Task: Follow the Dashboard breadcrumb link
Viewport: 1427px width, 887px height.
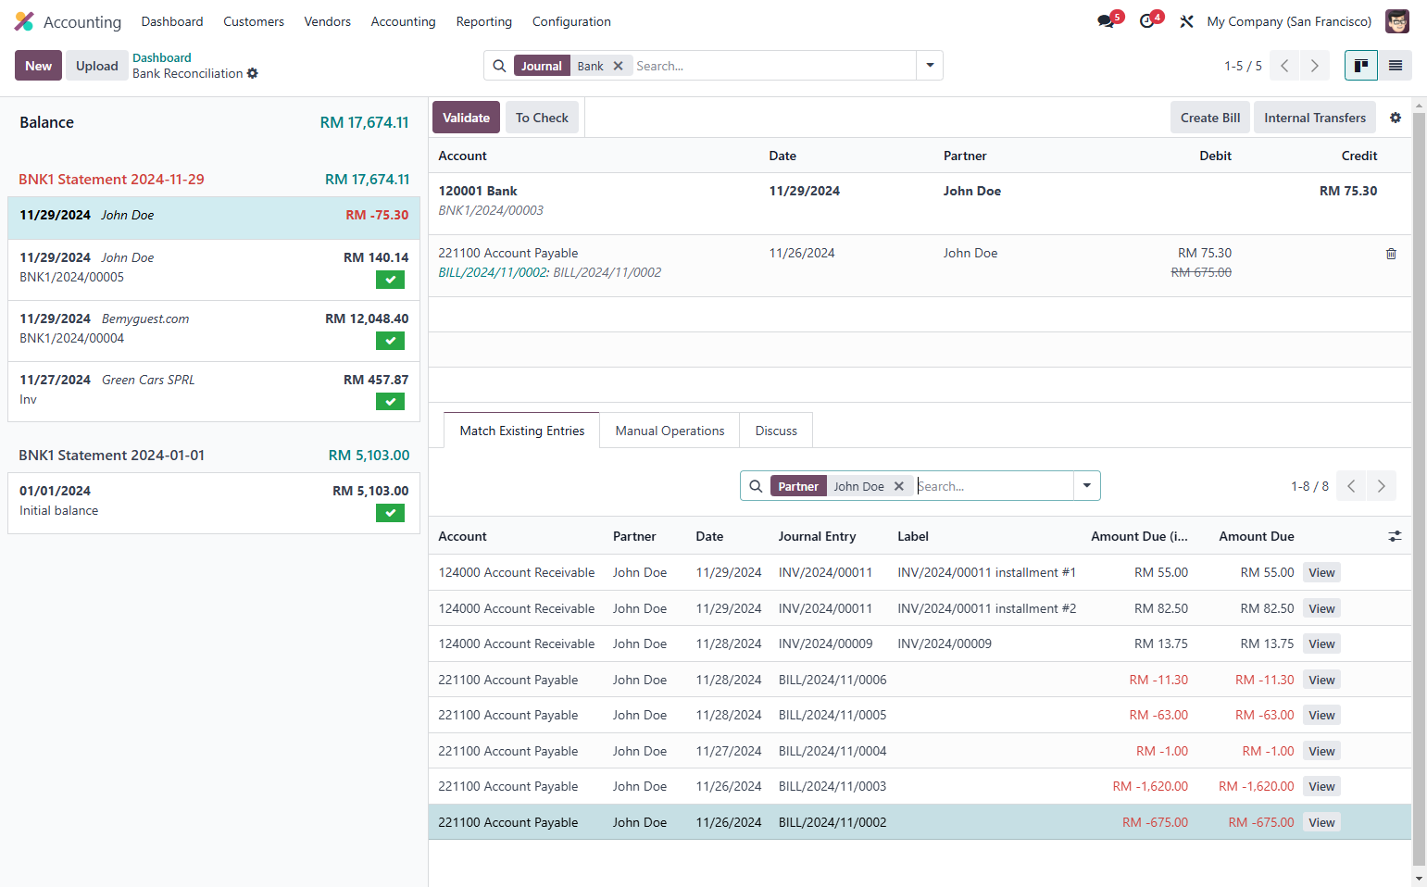Action: tap(162, 57)
